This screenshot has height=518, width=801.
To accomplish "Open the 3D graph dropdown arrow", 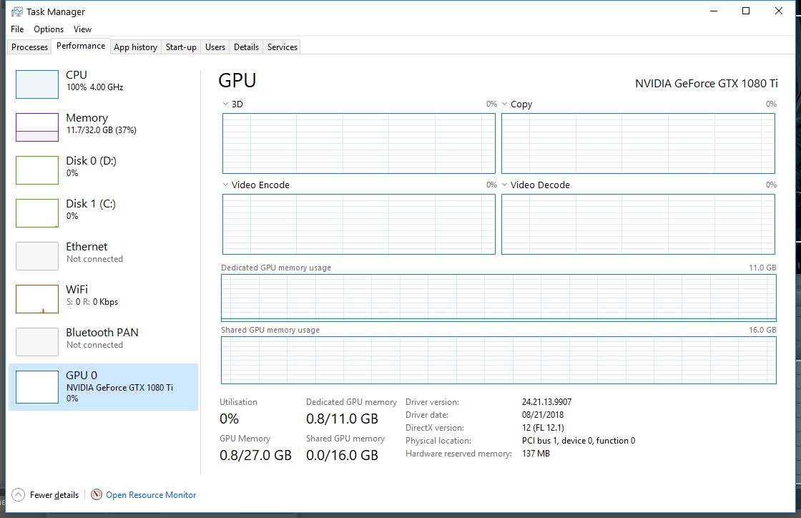I will coord(226,104).
